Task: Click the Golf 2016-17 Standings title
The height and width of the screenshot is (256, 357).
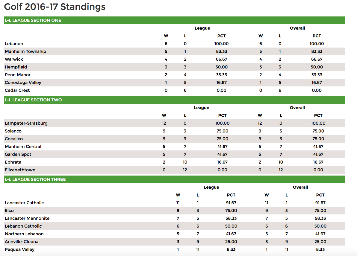Action: click(x=55, y=7)
